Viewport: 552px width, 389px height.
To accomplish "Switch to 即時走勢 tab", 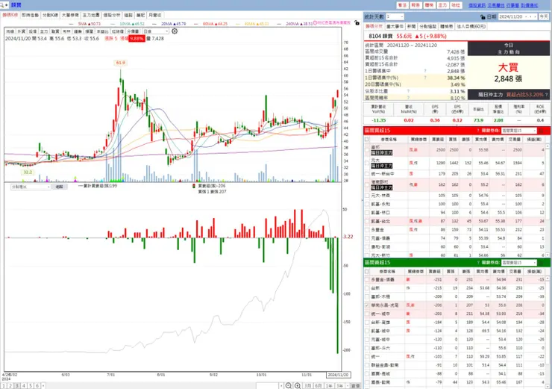I will pos(30,15).
